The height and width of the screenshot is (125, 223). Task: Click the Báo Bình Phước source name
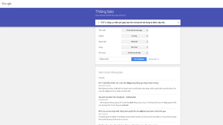pos(105,86)
